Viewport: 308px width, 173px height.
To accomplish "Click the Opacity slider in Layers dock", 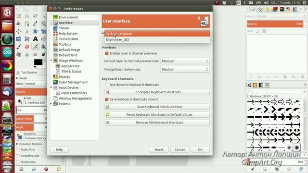I will click(x=275, y=24).
